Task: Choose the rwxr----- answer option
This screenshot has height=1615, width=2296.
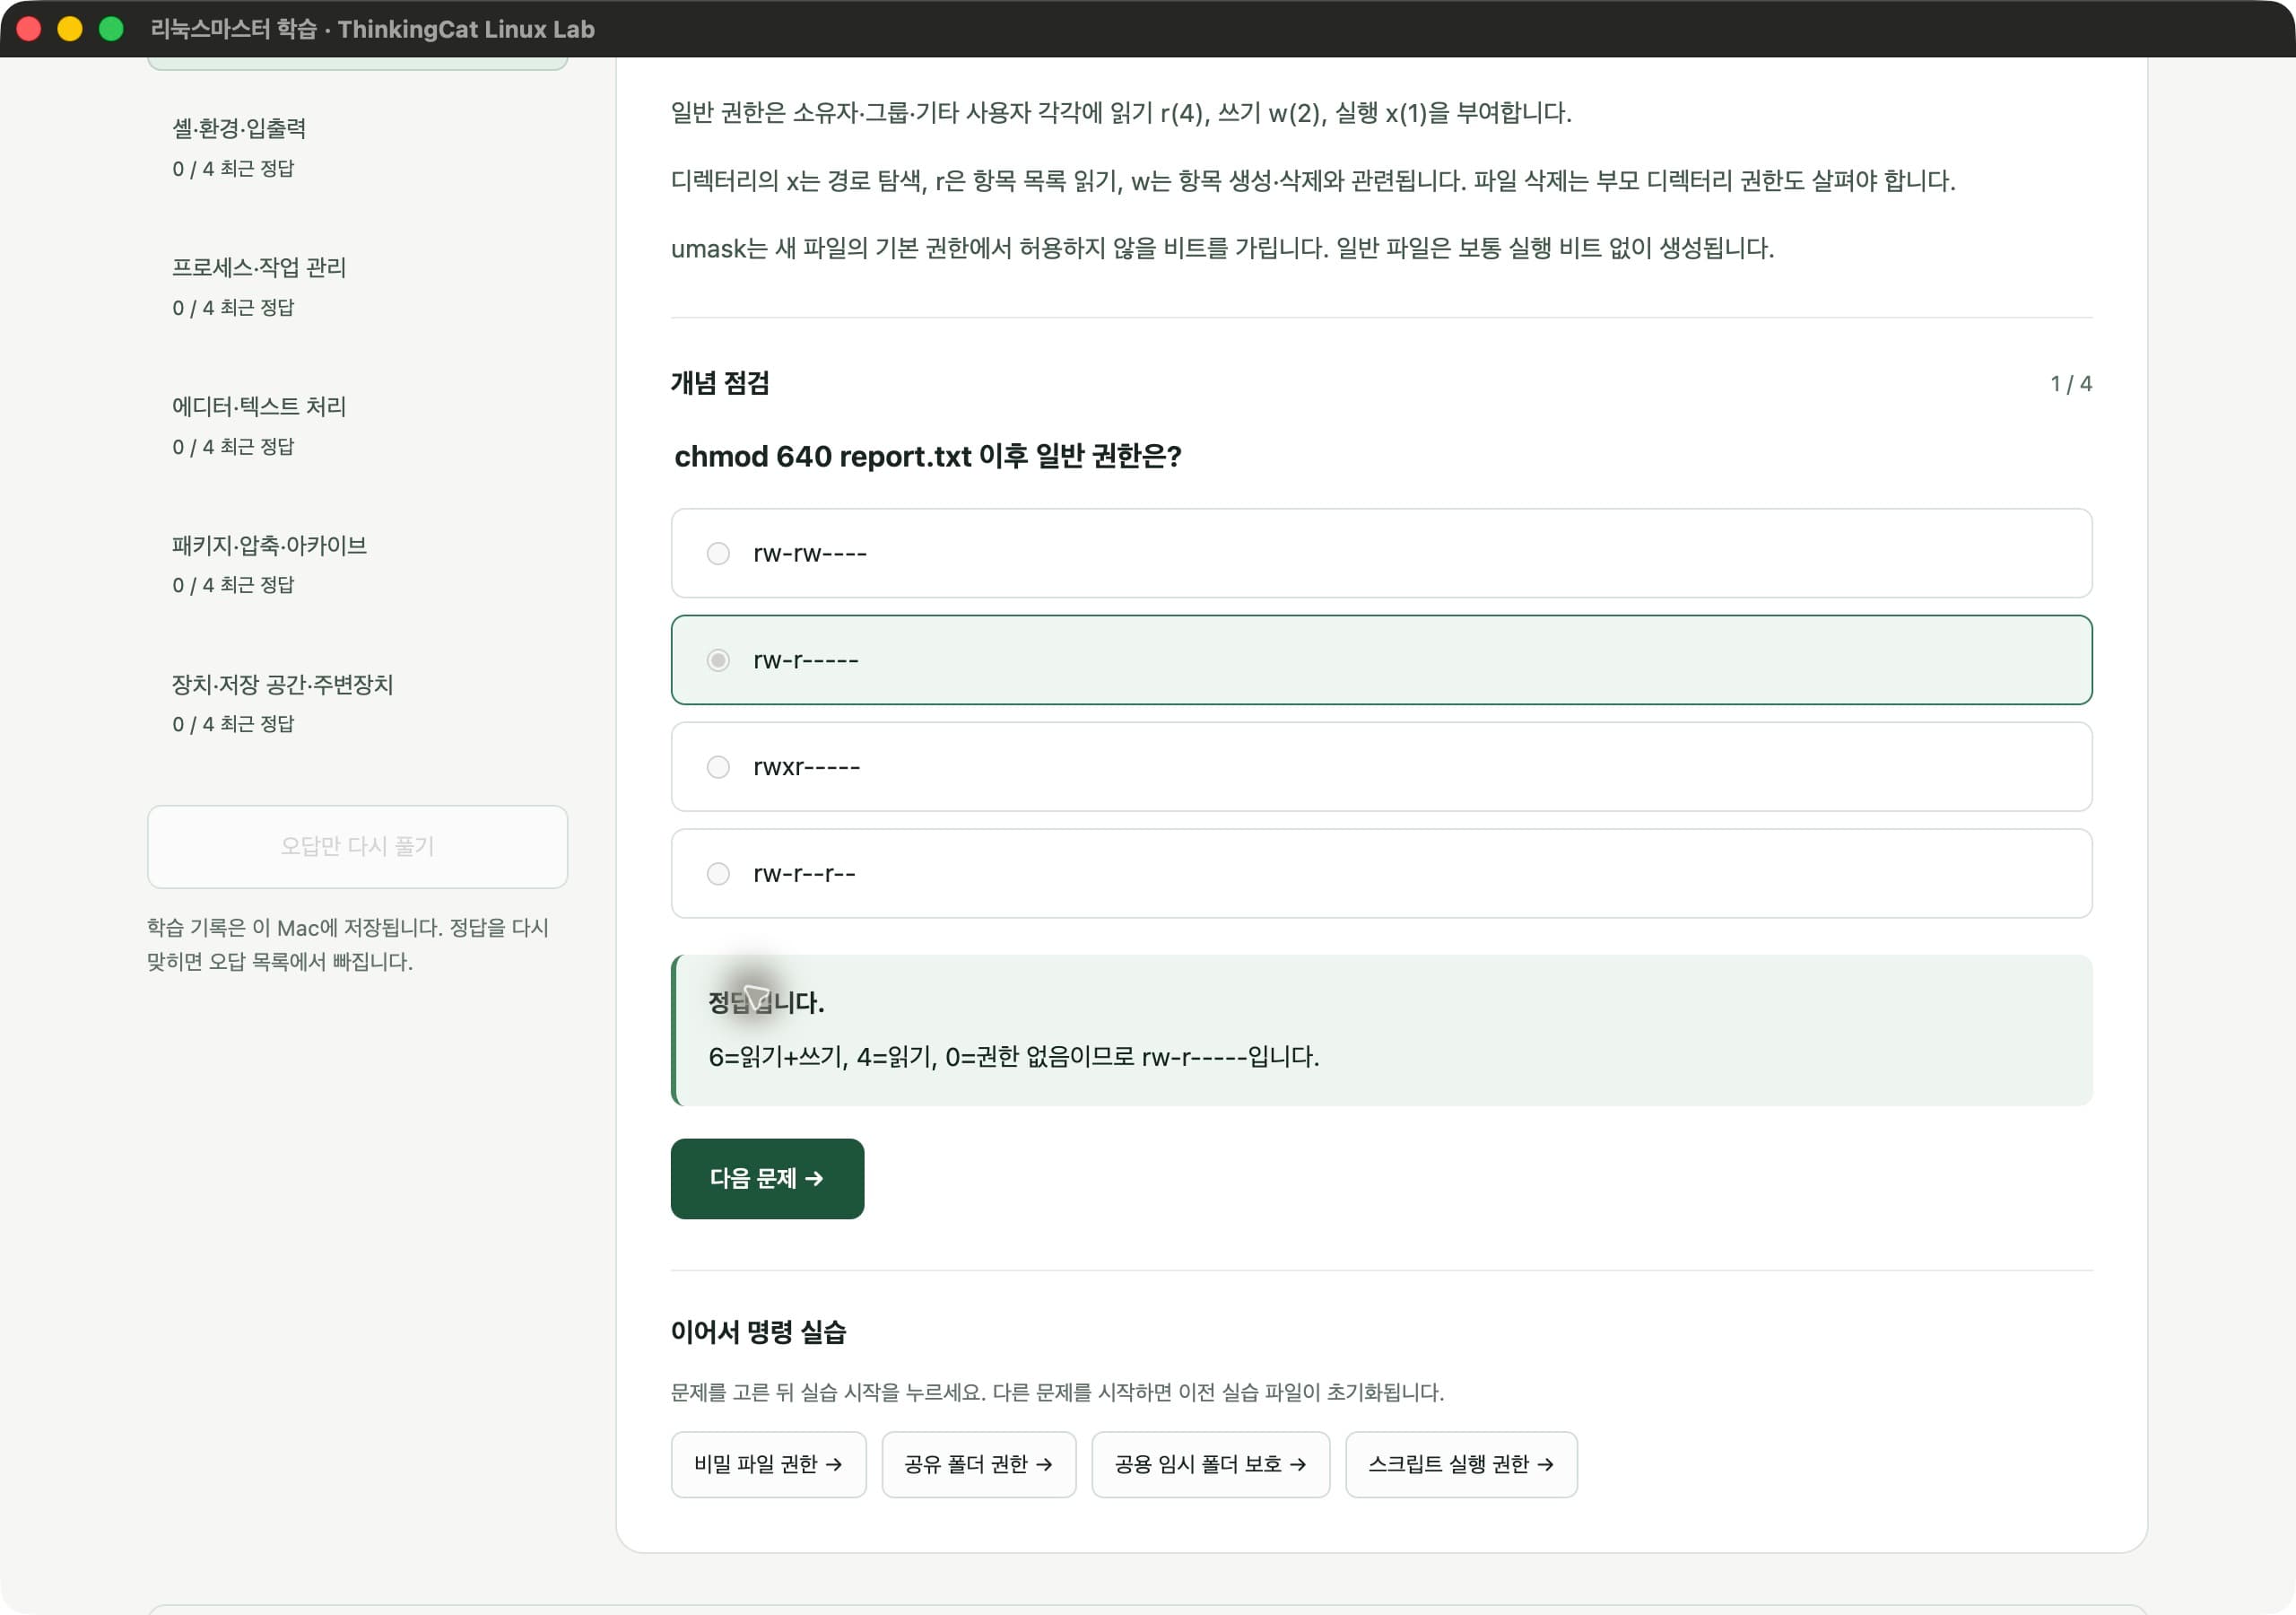Action: click(1381, 766)
